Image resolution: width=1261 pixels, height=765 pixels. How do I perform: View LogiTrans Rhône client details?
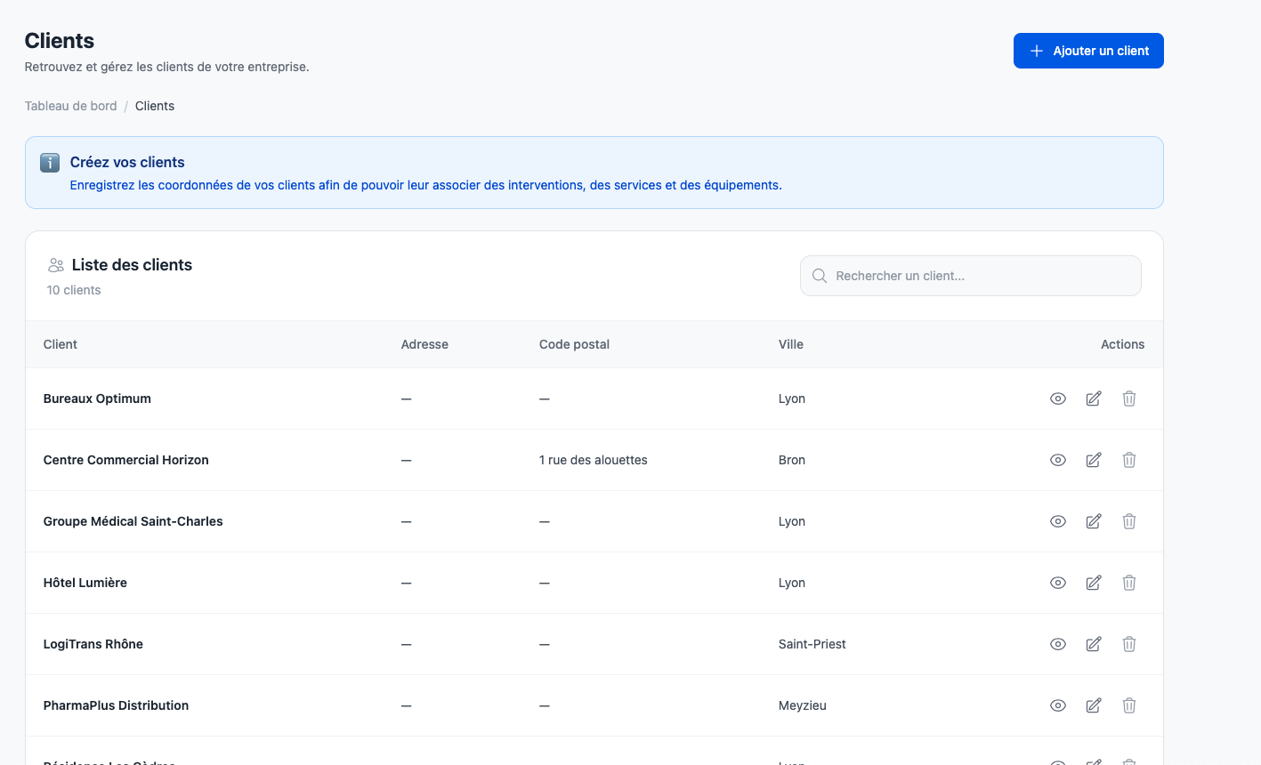(1058, 644)
